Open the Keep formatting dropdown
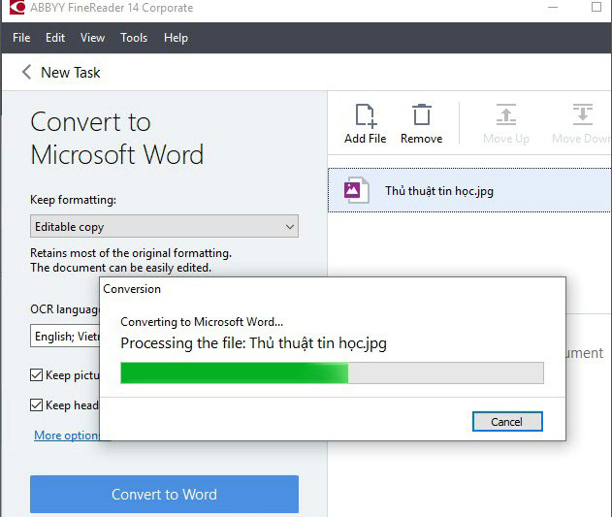This screenshot has height=517, width=612. pos(164,227)
